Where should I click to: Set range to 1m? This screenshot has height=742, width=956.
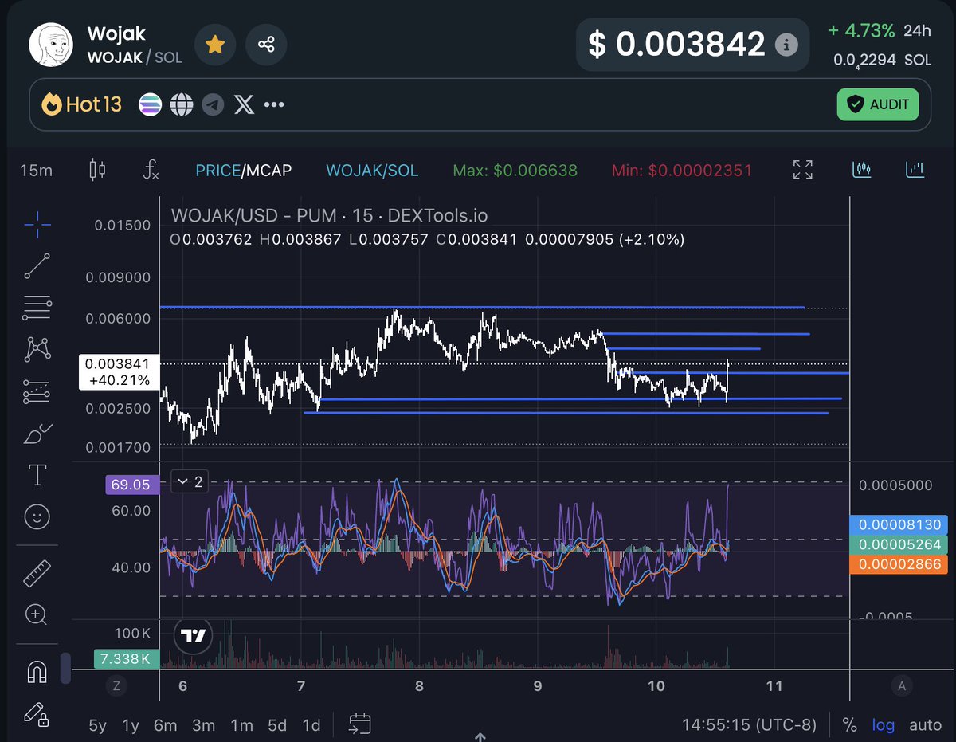click(241, 725)
